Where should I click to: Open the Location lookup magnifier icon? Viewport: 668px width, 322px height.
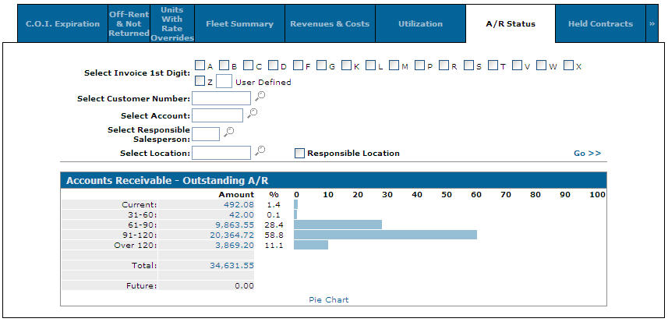(x=260, y=150)
